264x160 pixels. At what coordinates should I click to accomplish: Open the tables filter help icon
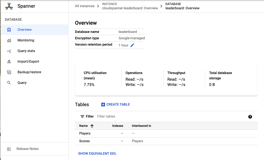coord(250,117)
